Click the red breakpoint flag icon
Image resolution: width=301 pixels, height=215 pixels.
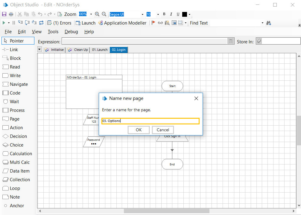point(153,23)
